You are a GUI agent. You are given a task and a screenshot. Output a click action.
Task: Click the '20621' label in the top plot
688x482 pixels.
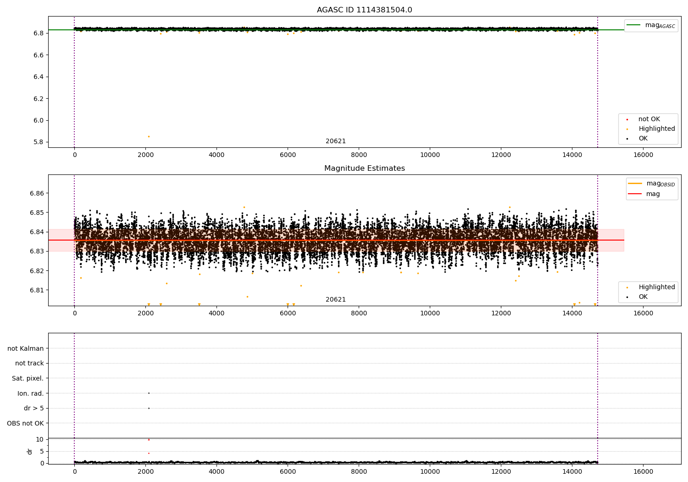click(x=336, y=141)
